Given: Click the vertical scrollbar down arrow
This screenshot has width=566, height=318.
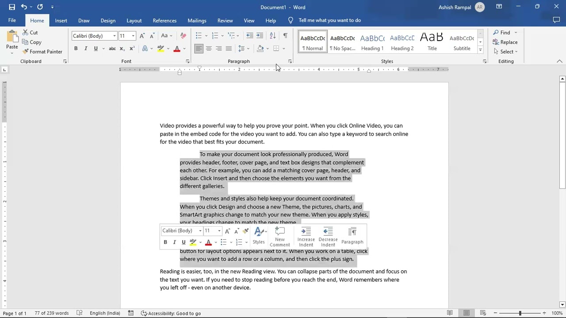Looking at the screenshot, I should point(562,305).
